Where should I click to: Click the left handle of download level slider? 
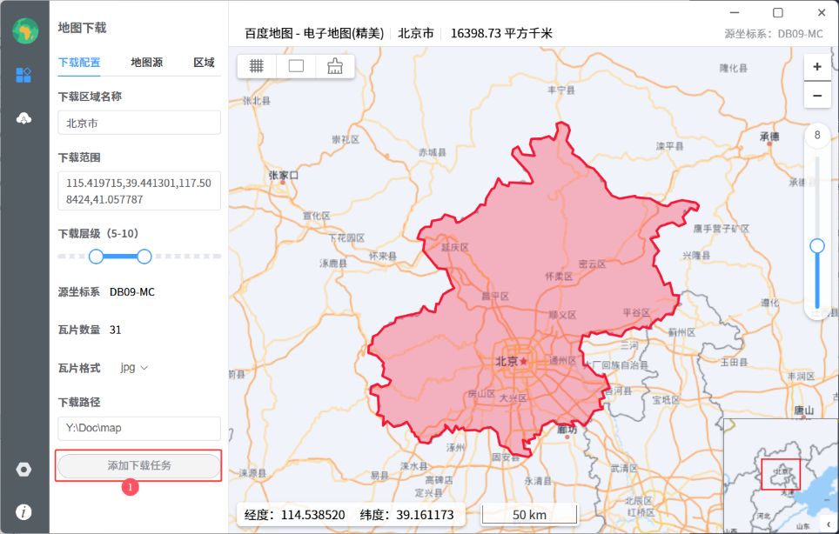[x=96, y=256]
